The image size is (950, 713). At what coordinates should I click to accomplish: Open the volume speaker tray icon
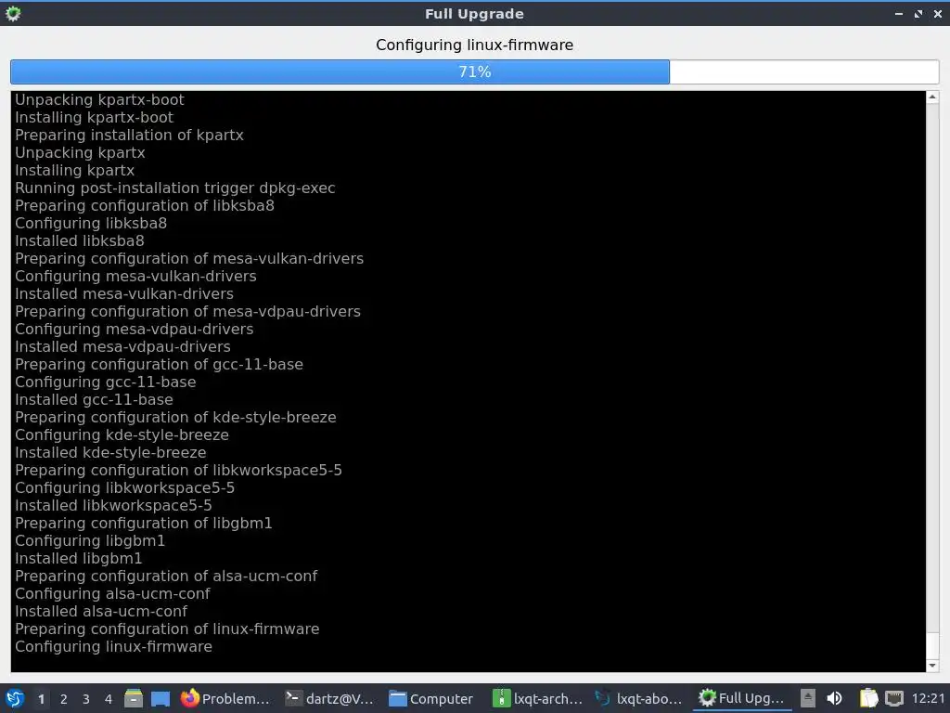tap(834, 698)
